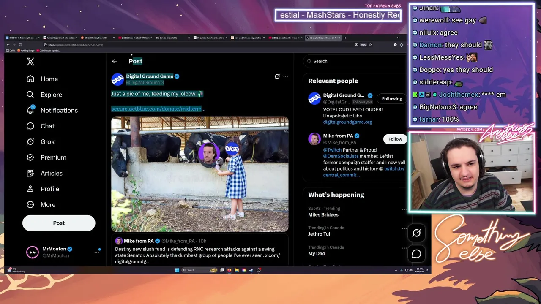Click the floating messages chat button
This screenshot has height=304, width=541.
[x=417, y=254]
